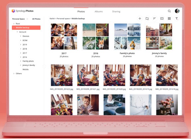
Task: Select the Mobile tree item
Action: (26, 69)
